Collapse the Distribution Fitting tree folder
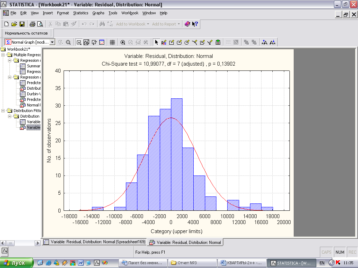358x268 pixels. (x=3, y=111)
